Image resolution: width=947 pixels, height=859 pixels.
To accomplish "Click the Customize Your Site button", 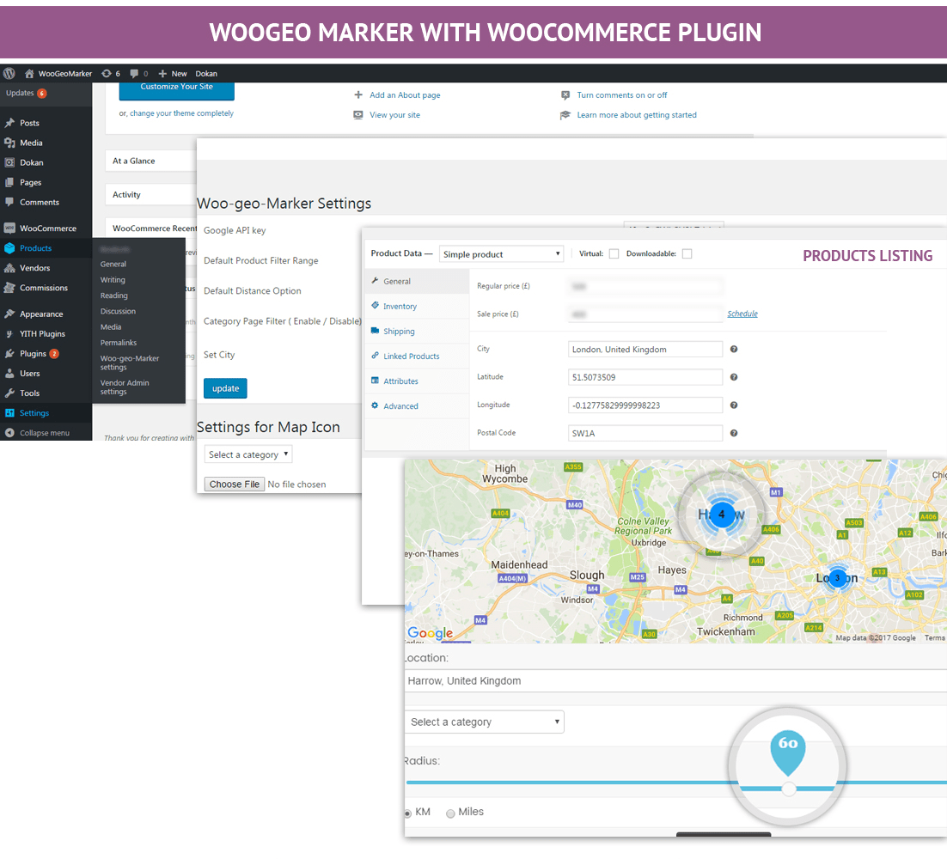I will click(176, 89).
